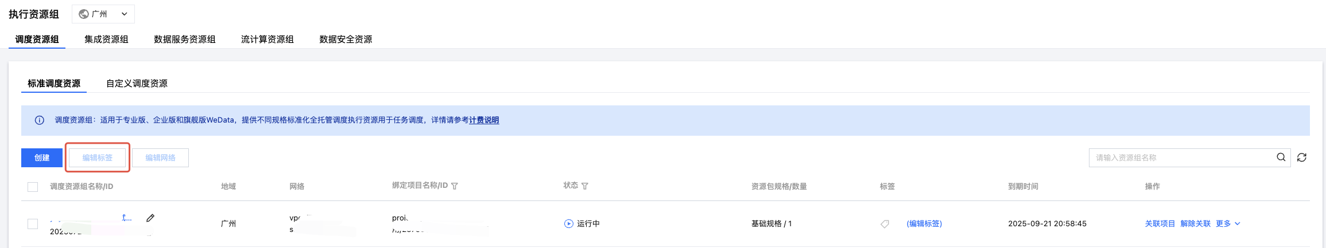
Task: Click the globe icon beside 广州
Action: point(84,14)
